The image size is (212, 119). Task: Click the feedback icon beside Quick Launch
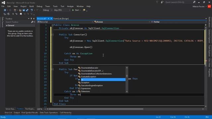point(162,2)
